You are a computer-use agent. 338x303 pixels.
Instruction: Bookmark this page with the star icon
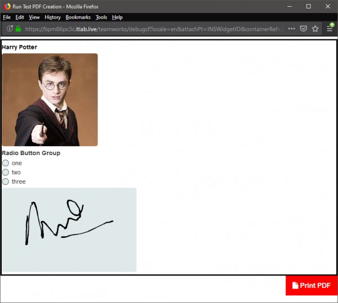pos(315,29)
